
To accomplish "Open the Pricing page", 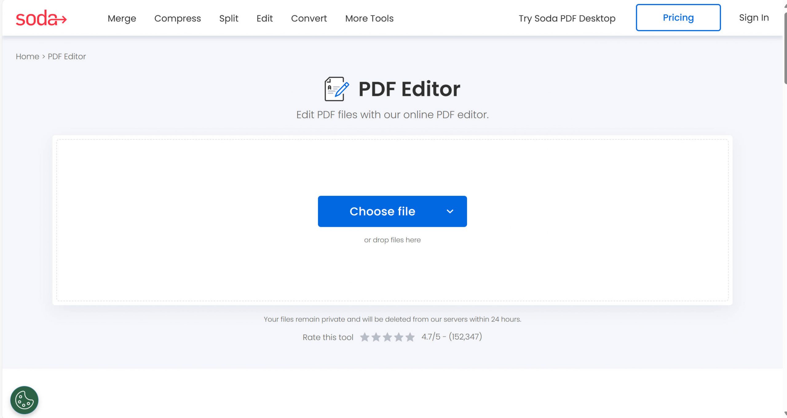I will pos(678,18).
